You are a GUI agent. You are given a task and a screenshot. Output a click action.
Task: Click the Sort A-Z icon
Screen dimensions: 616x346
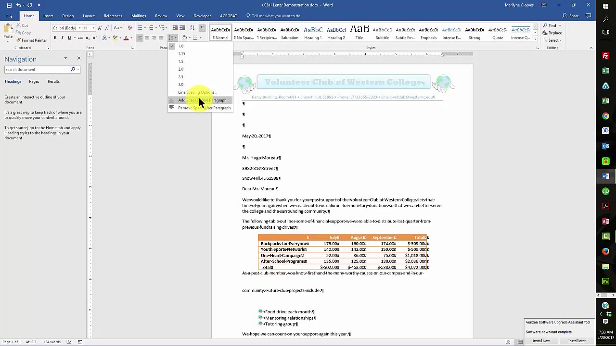click(192, 28)
